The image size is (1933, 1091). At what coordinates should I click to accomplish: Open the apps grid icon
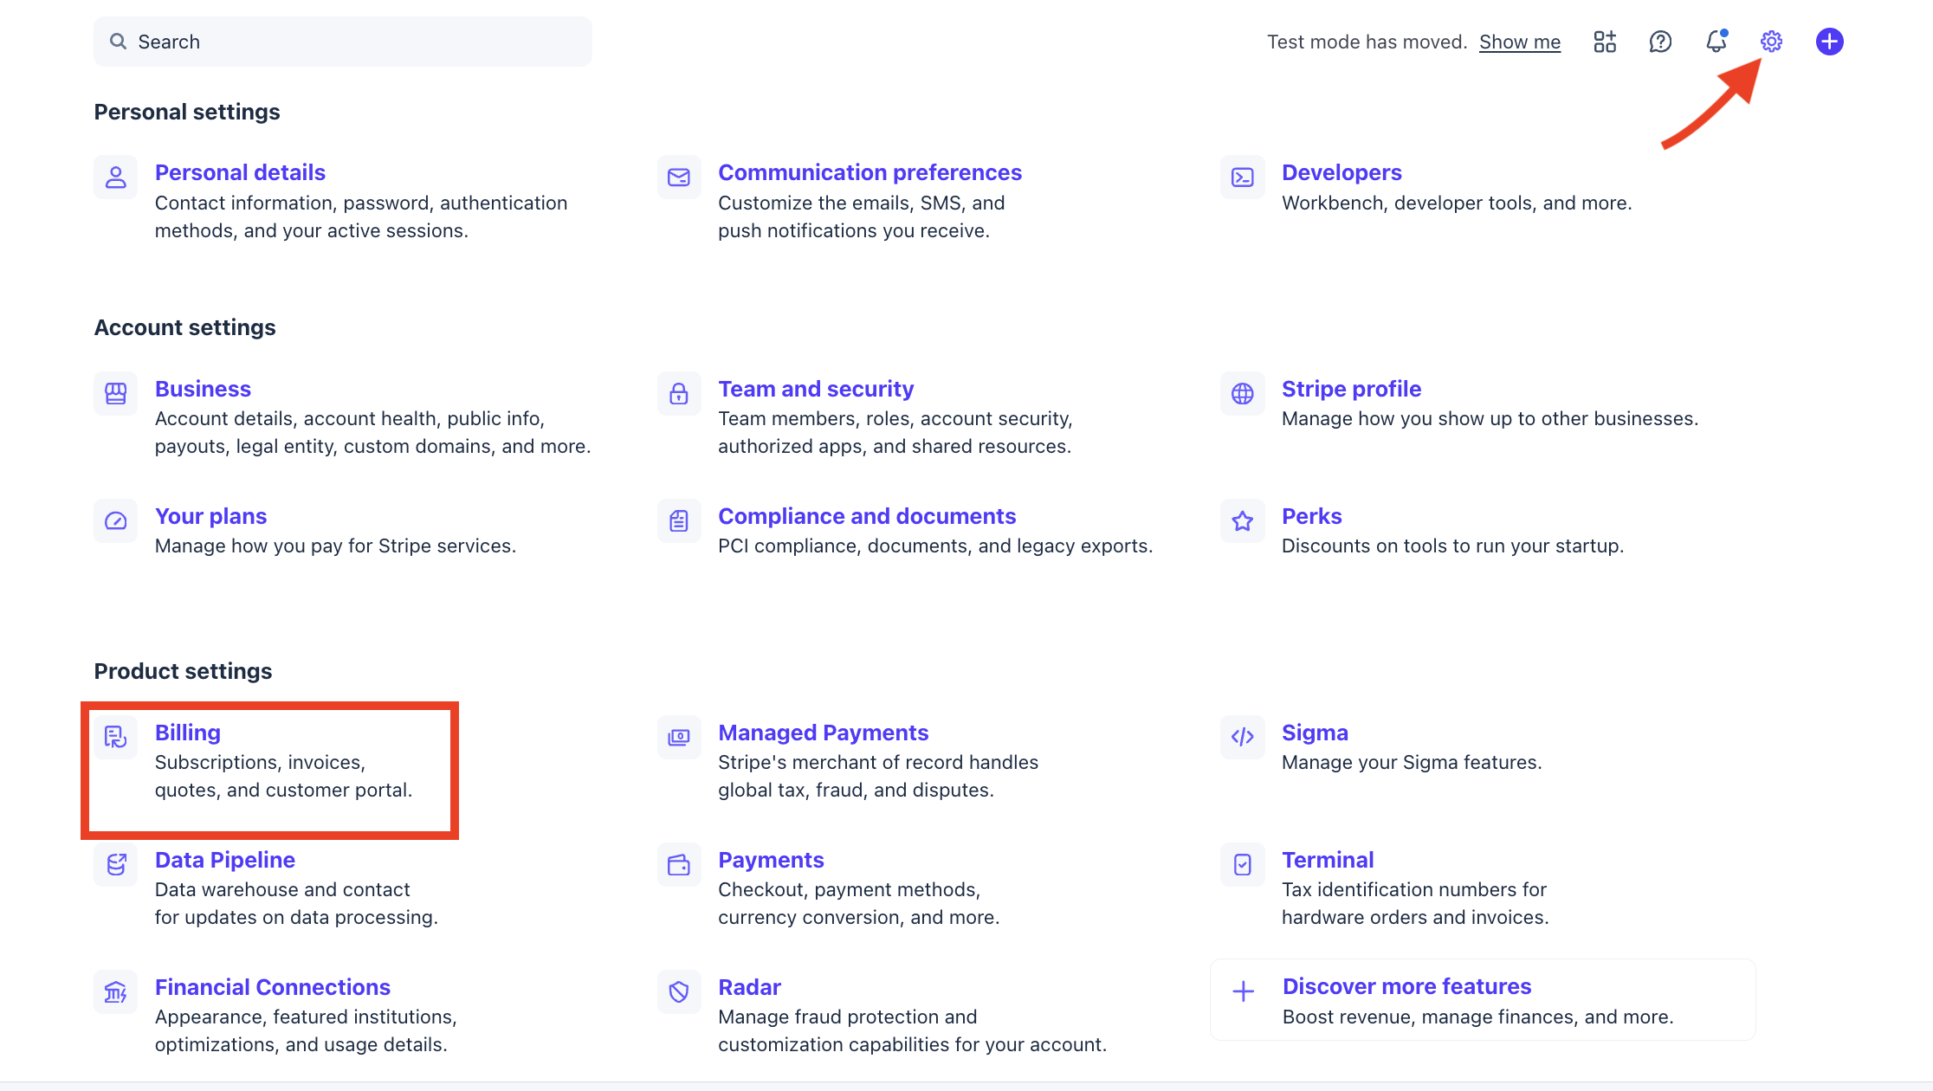(1605, 42)
